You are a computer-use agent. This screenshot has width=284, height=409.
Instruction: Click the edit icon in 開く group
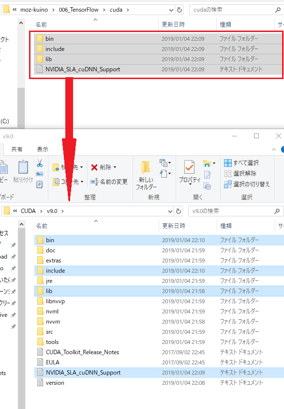point(207,175)
